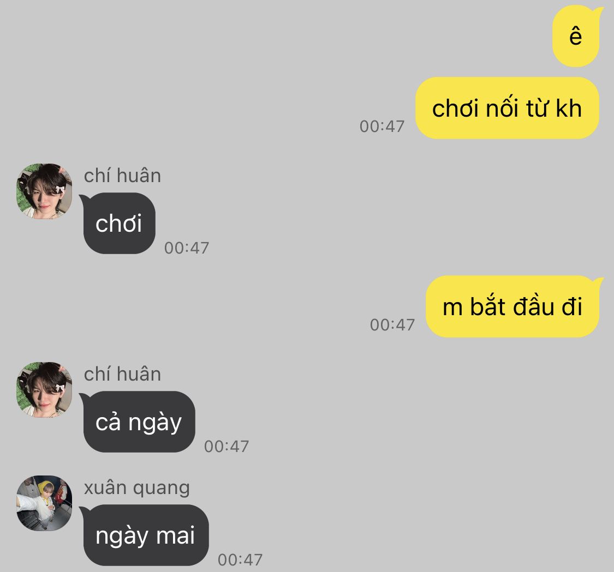This screenshot has height=572, width=614.
Task: Tap the timestamp next to "cả ngày"
Action: click(x=226, y=447)
